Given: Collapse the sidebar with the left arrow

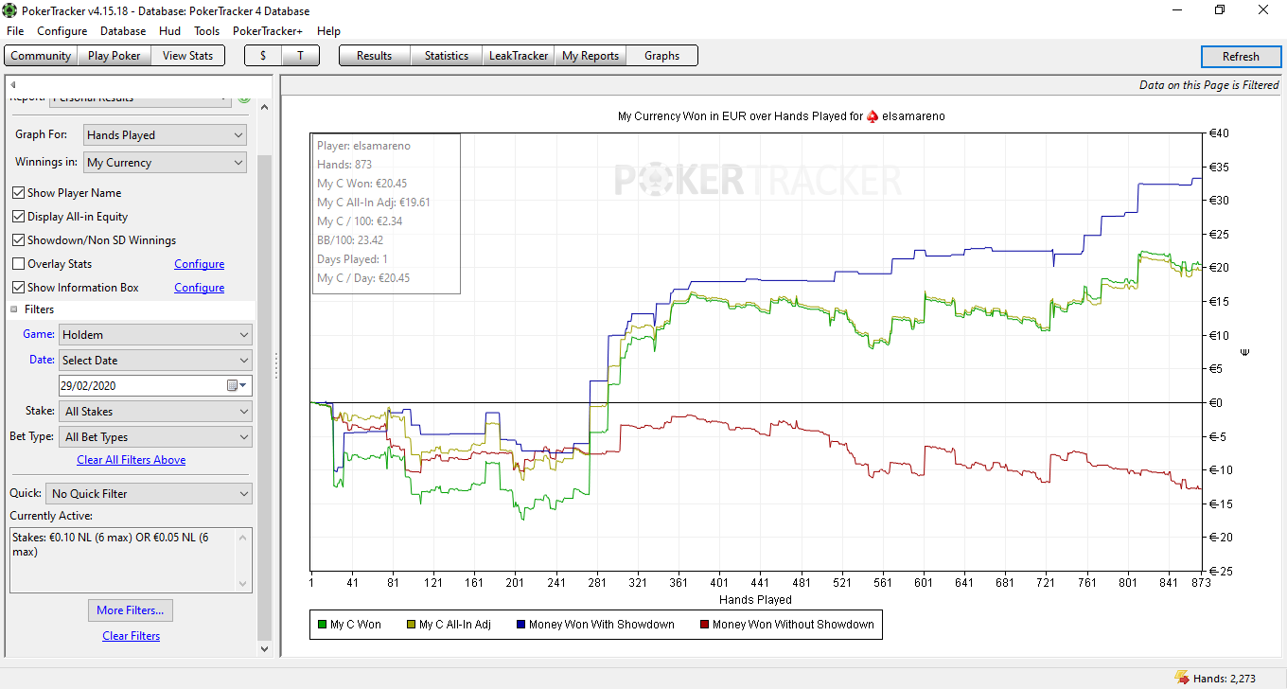Looking at the screenshot, I should 13,85.
